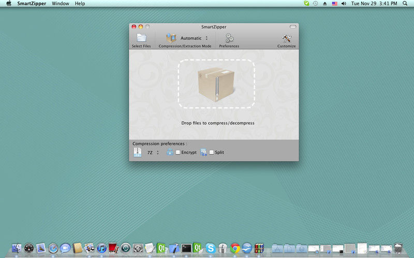Open the WinRAR books icon in the dock

coord(259,248)
